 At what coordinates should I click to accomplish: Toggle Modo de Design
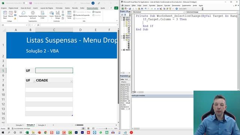coord(57,15)
